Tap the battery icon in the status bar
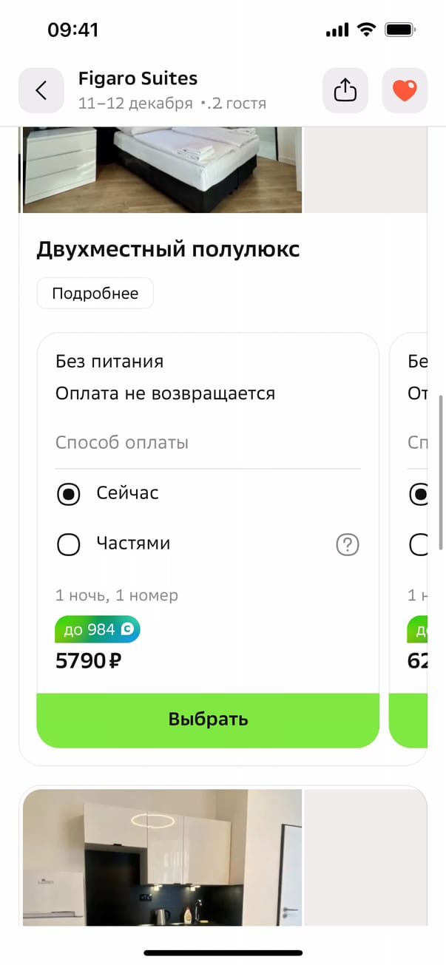Viewport: 446px width, 965px height. click(400, 30)
